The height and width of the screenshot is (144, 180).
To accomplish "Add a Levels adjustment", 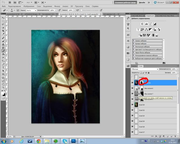I will coord(146,24).
